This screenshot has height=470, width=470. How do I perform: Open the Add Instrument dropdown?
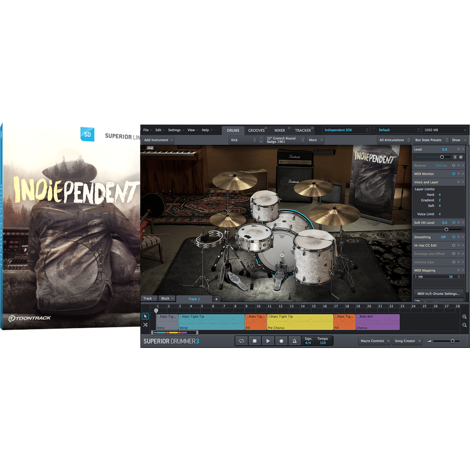coord(158,140)
